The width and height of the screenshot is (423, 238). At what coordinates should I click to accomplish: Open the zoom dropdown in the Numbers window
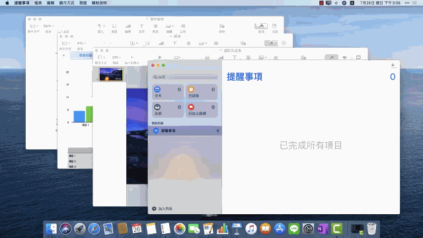tap(81, 43)
